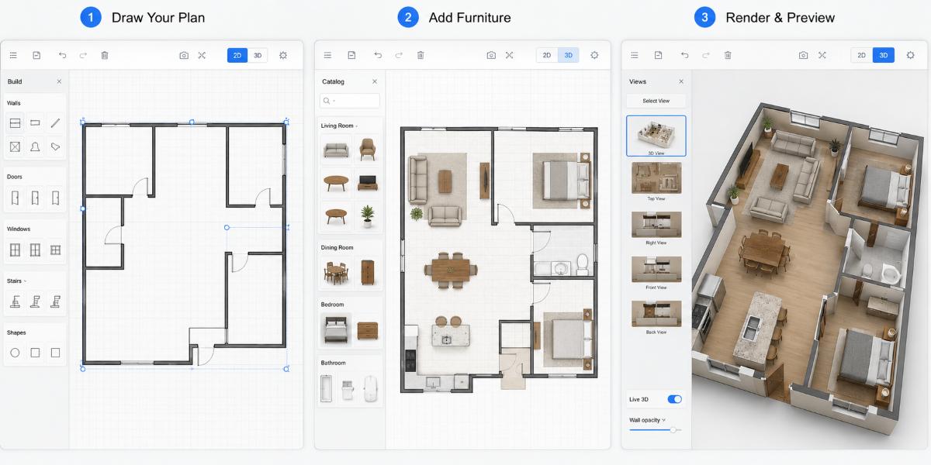Image resolution: width=931 pixels, height=465 pixels.
Task: Click the catalog search field
Action: 350,101
